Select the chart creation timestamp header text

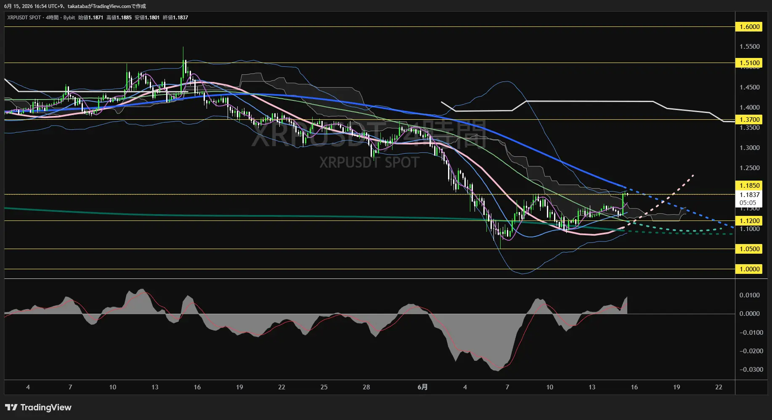pyautogui.click(x=75, y=6)
